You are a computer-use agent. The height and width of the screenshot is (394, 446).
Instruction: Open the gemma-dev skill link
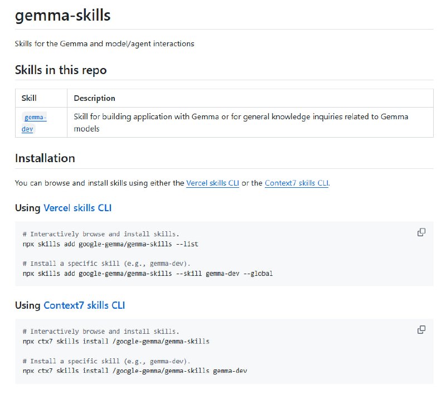[34, 123]
